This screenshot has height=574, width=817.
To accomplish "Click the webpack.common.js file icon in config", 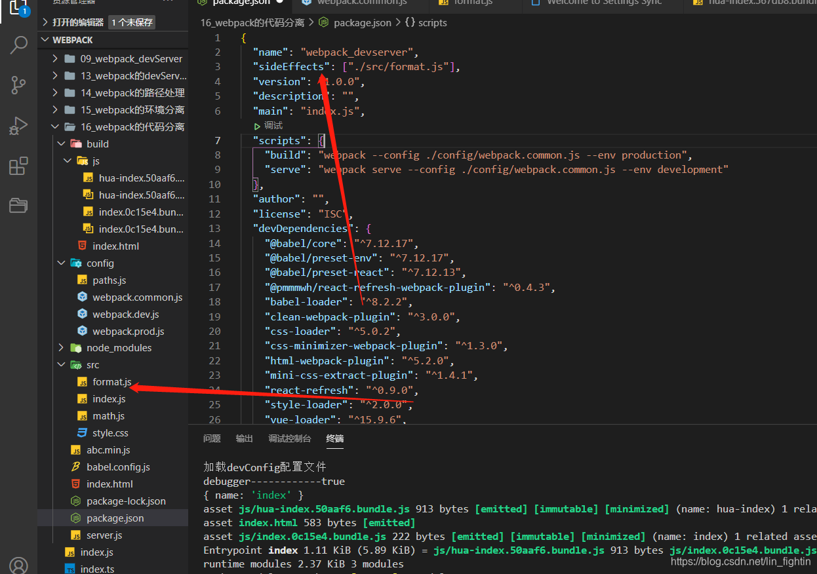I will click(x=82, y=297).
